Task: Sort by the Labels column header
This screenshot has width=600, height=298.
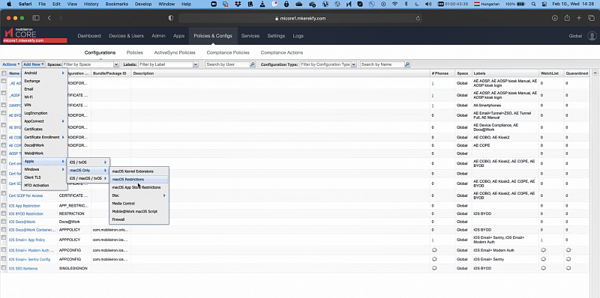Action: pyautogui.click(x=505, y=73)
